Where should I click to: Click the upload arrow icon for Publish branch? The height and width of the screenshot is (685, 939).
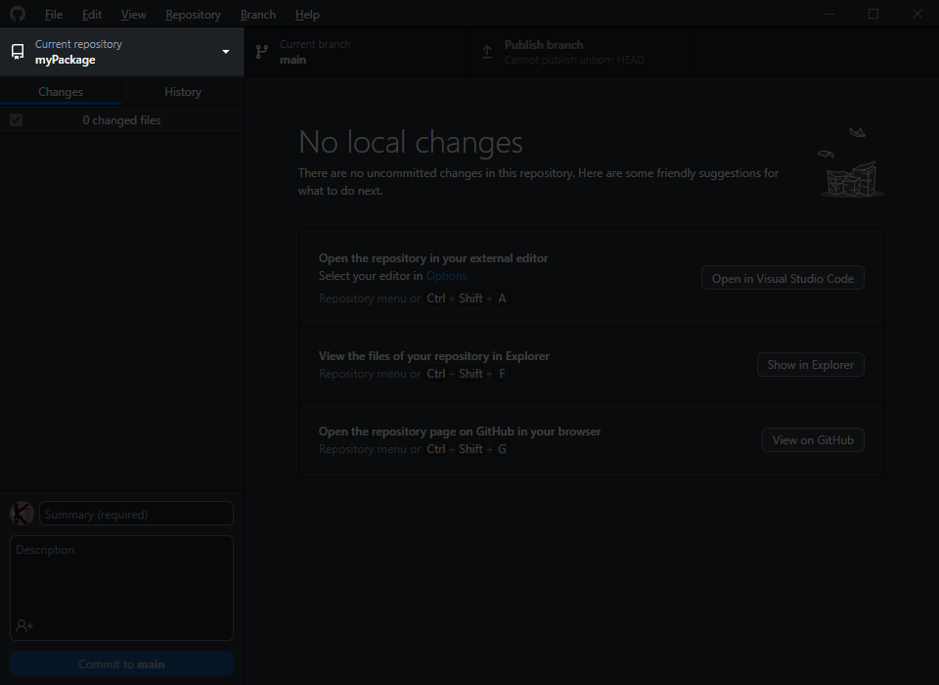tap(487, 52)
